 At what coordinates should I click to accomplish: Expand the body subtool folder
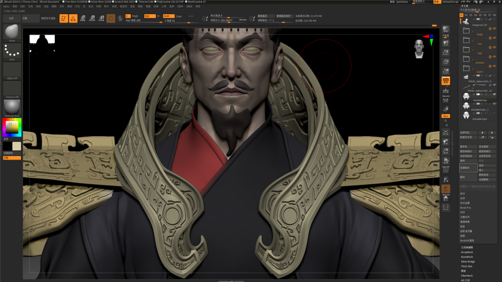467,31
